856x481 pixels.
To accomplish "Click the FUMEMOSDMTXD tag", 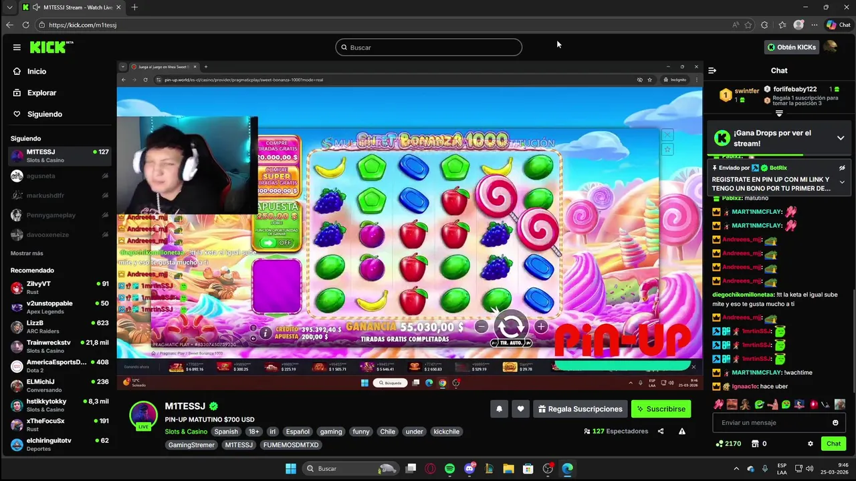I will pos(291,445).
